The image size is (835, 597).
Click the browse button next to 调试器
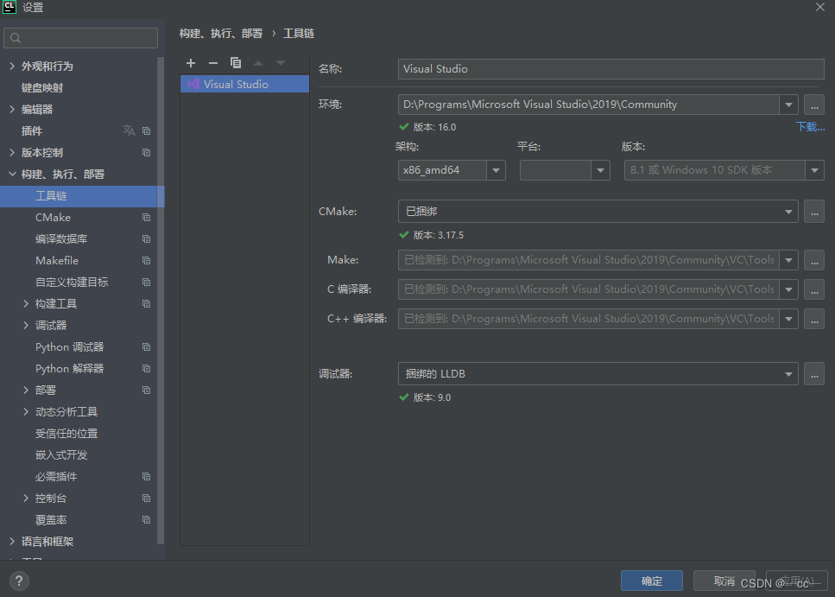(813, 373)
